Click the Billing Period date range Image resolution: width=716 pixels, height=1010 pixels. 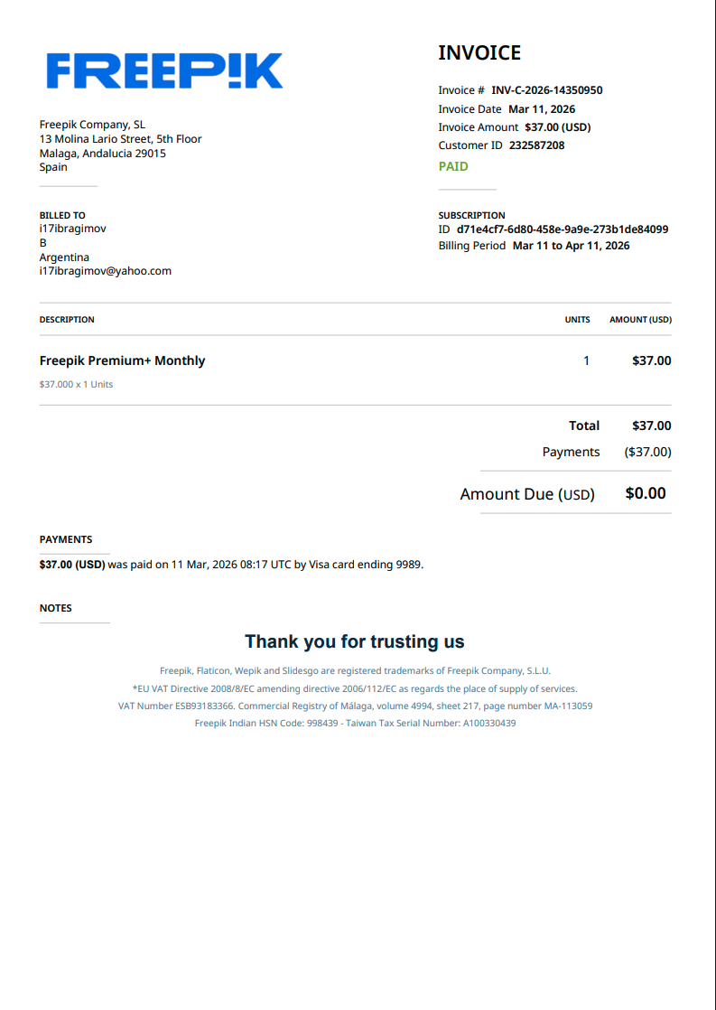point(572,246)
